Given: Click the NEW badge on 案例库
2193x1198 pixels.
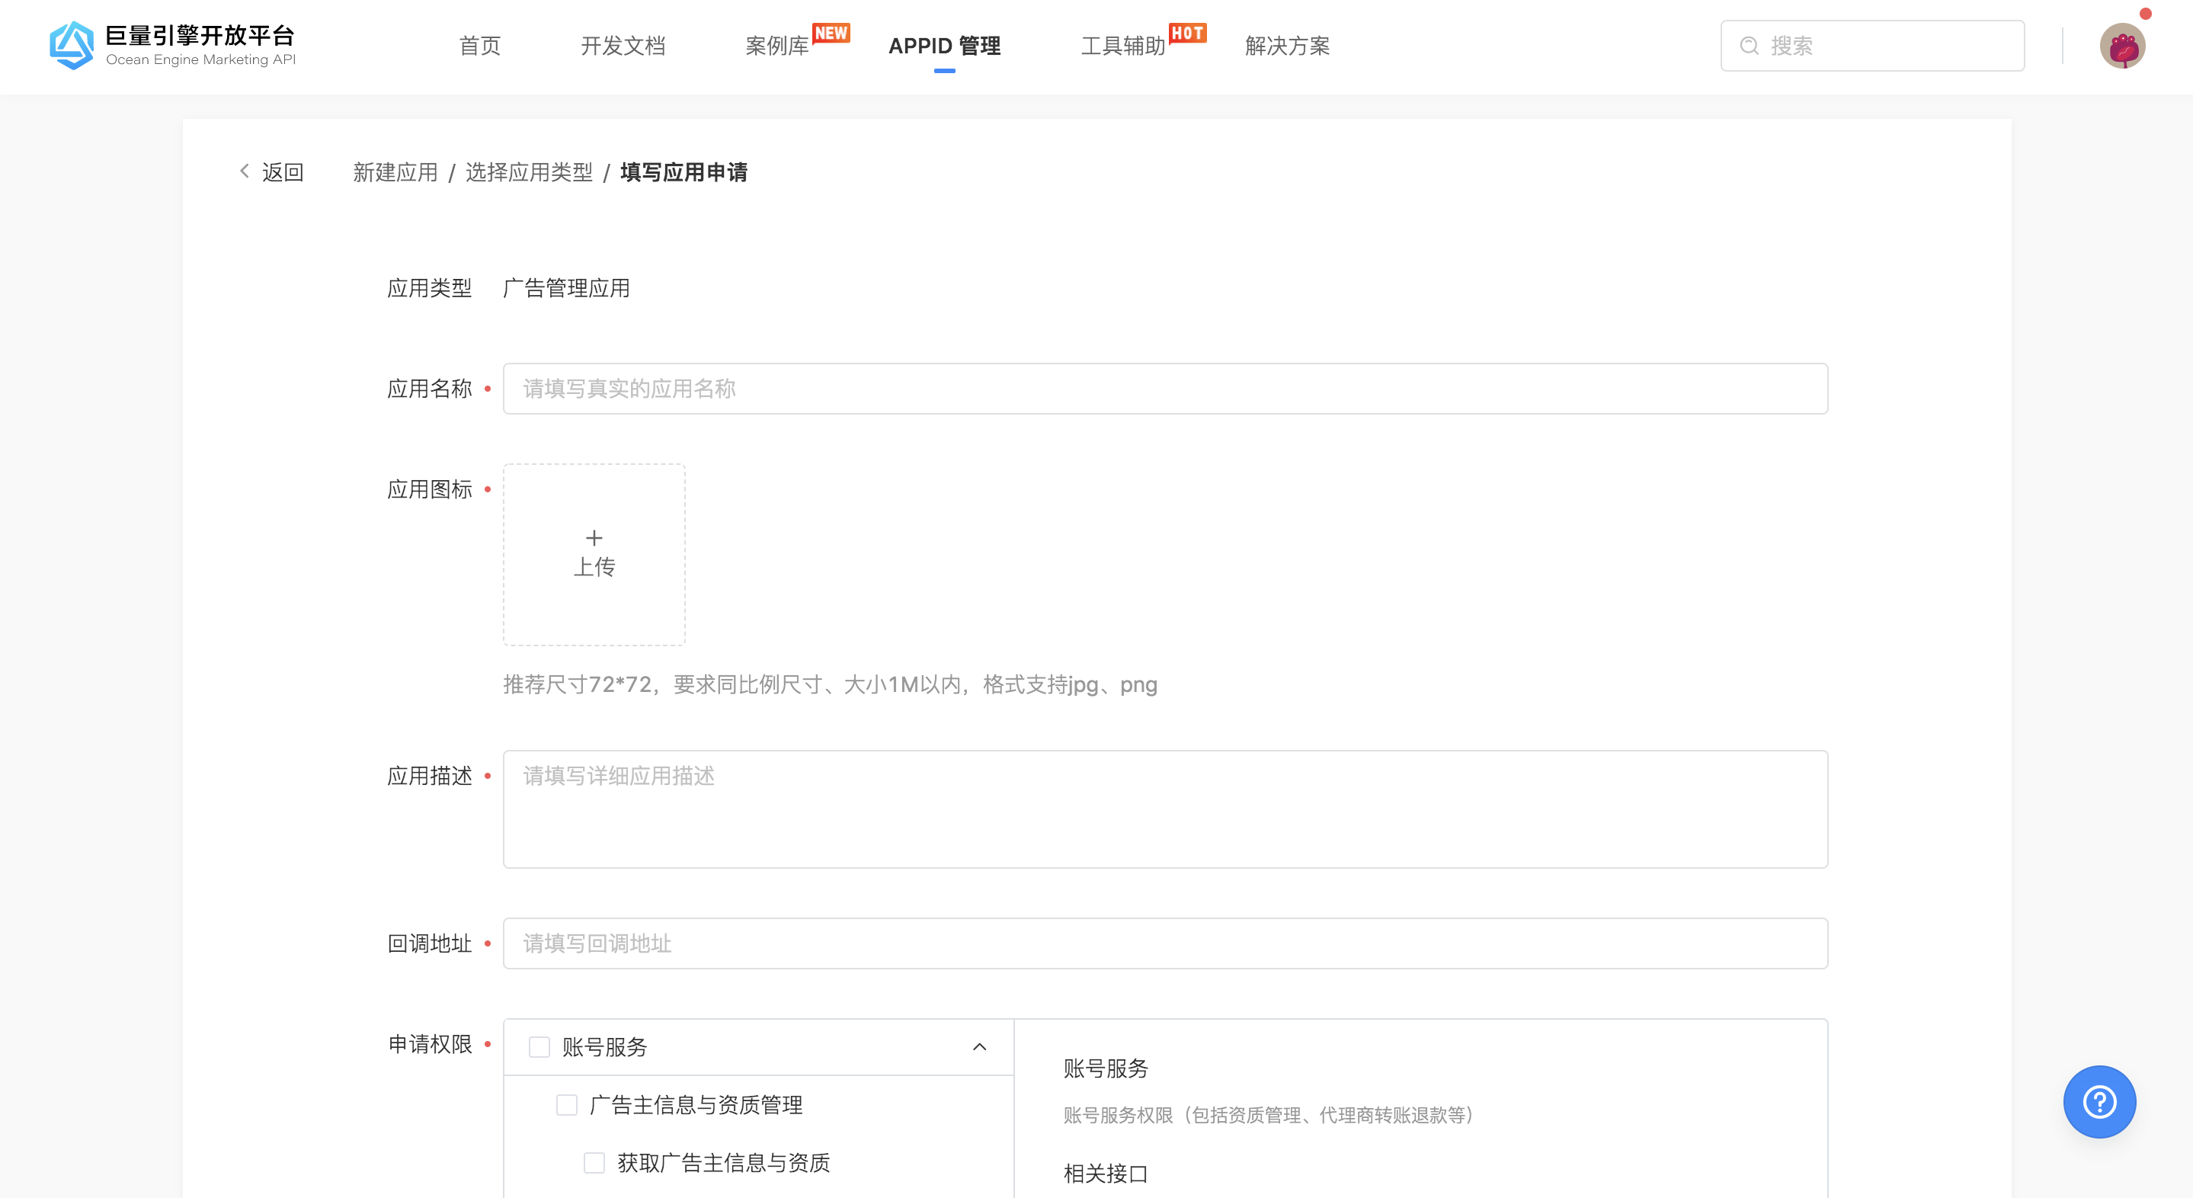Looking at the screenshot, I should 831,32.
